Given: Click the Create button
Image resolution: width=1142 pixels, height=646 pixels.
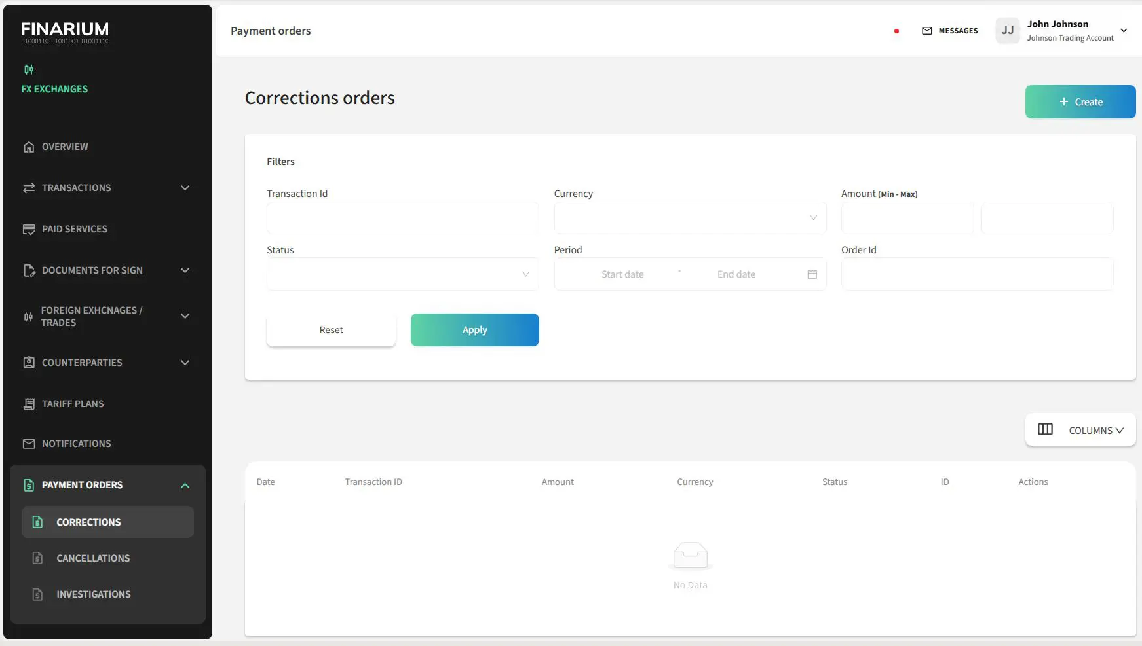Looking at the screenshot, I should coord(1080,102).
